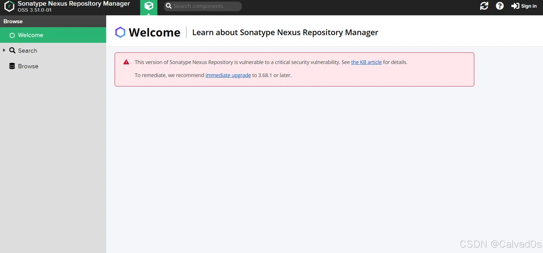Viewport: 543px width, 253px height.
Task: Click the refresh icon in header
Action: pyautogui.click(x=484, y=6)
